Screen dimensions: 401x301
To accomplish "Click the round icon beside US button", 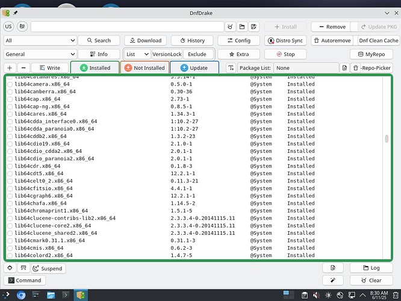I will 22,26.
